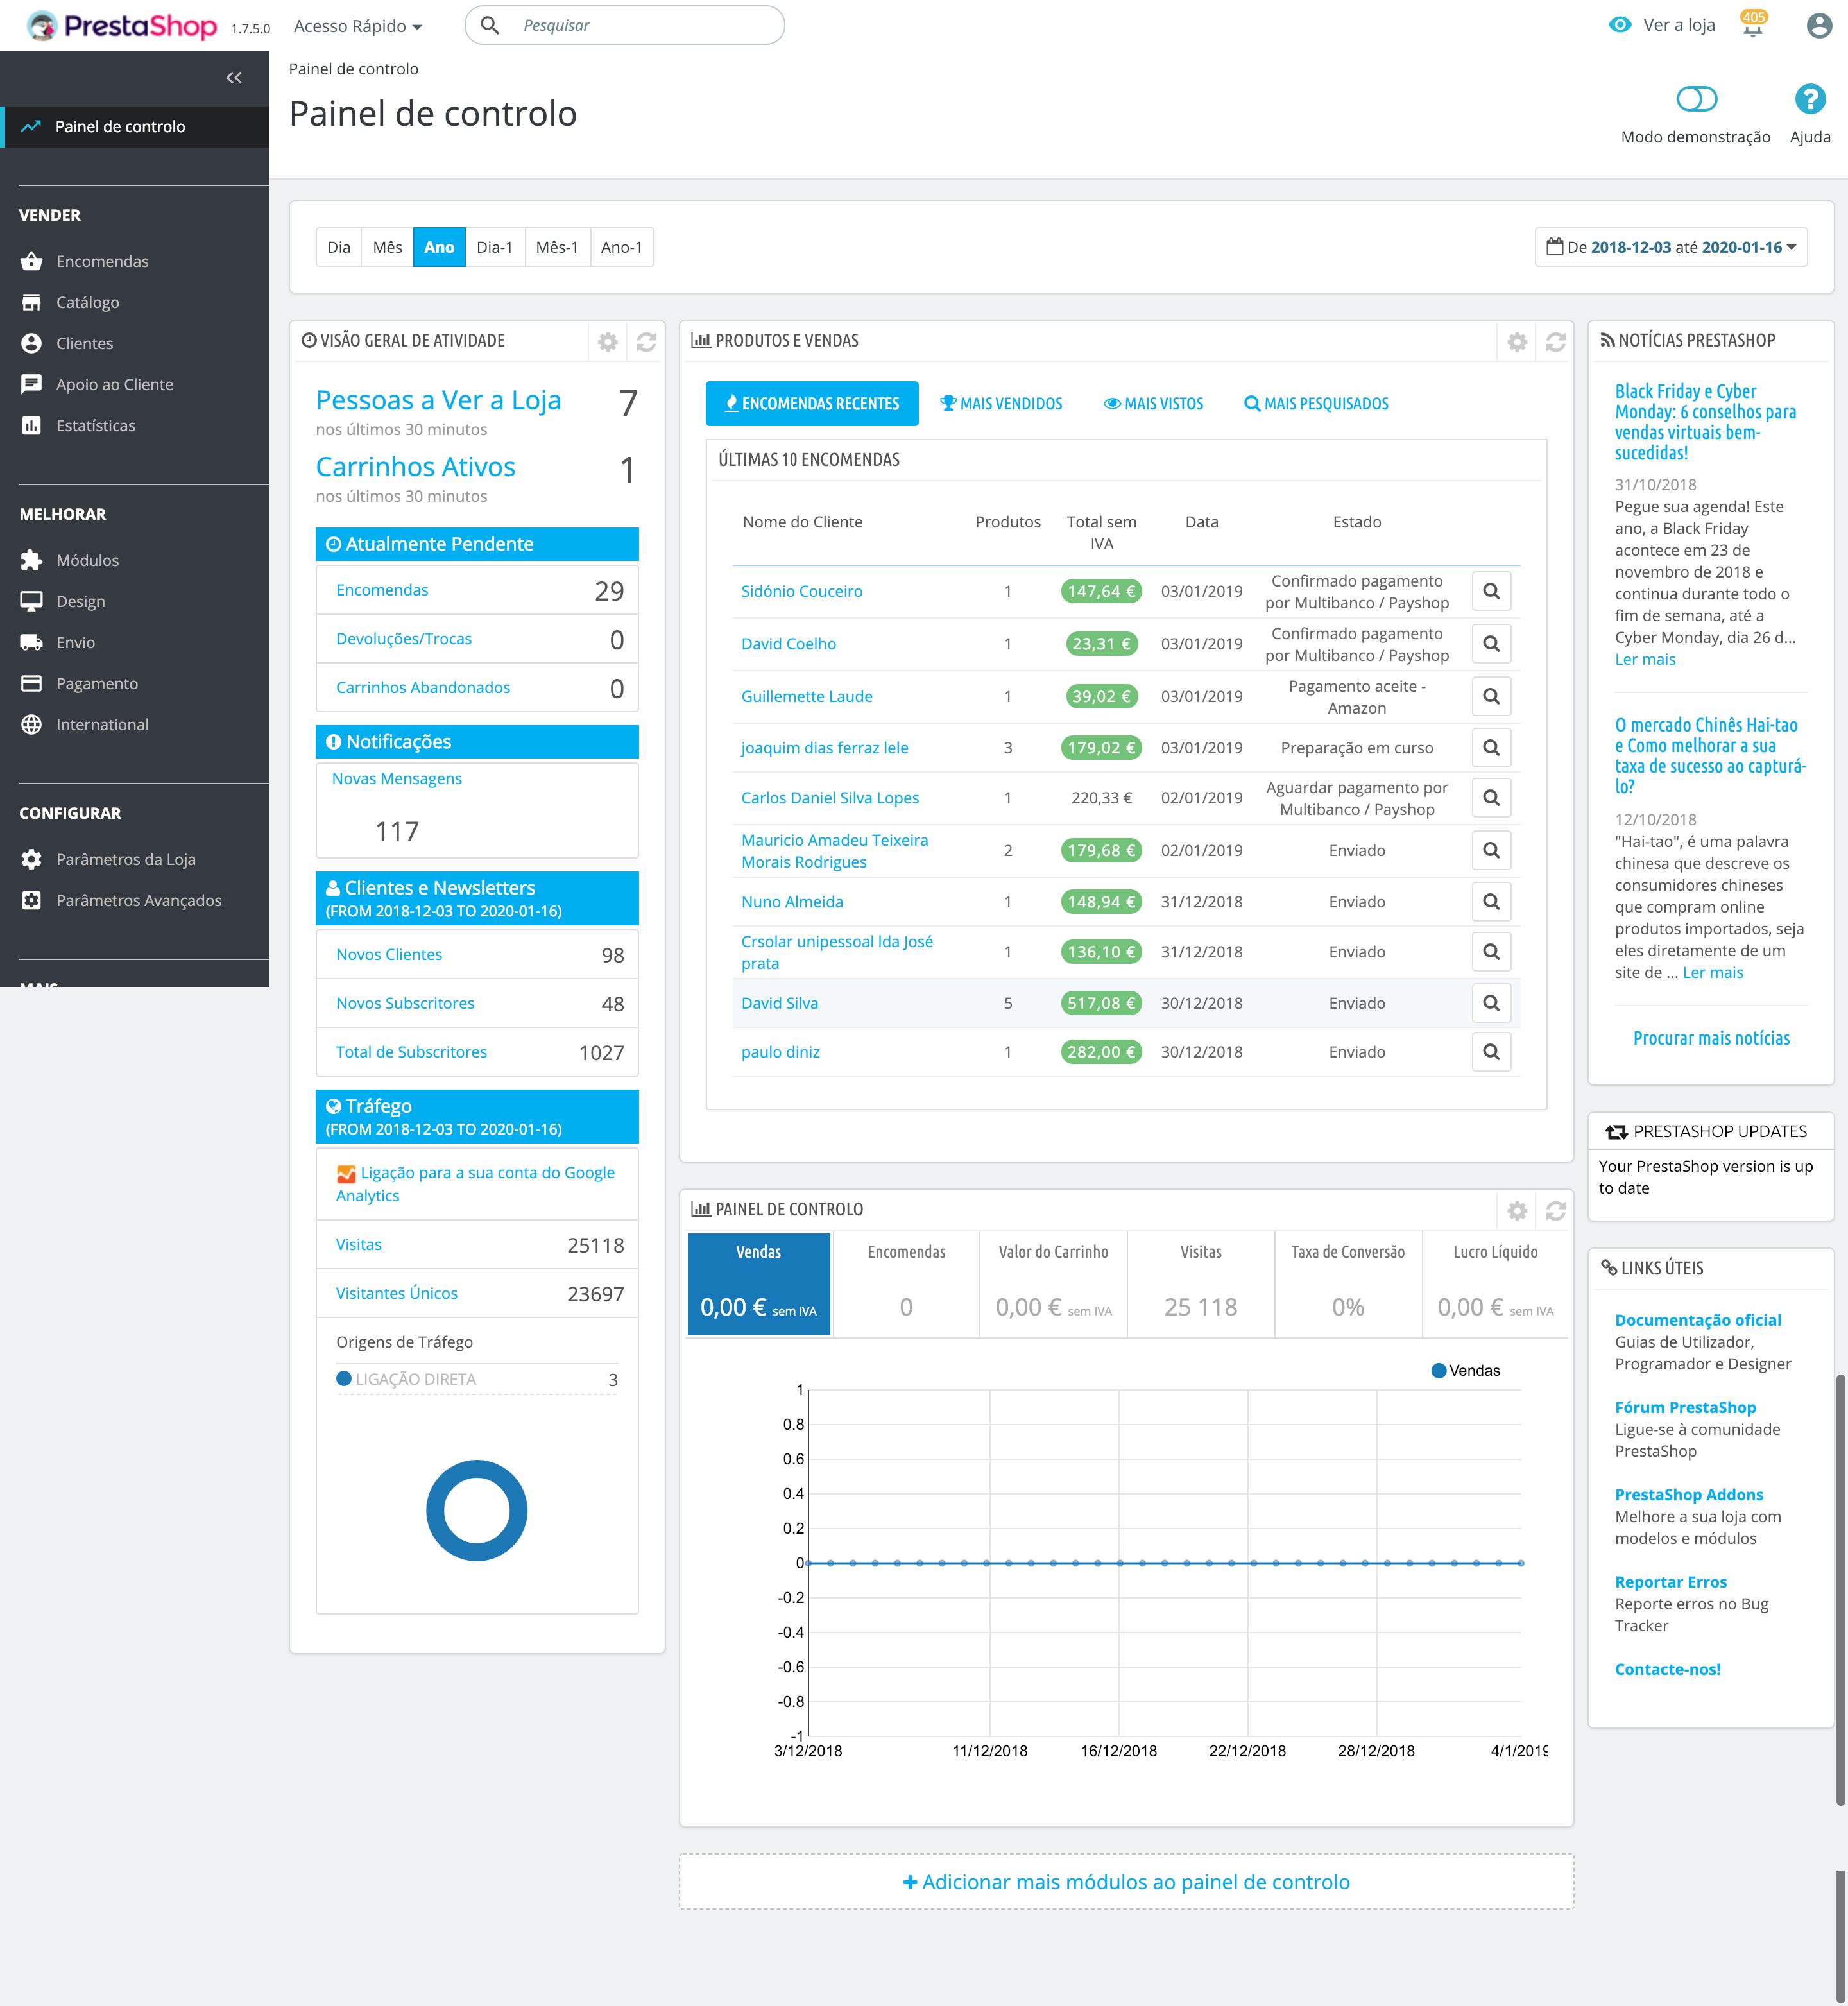Open the Acesso Rápido dropdown
The width and height of the screenshot is (1848, 2006).
click(x=357, y=26)
